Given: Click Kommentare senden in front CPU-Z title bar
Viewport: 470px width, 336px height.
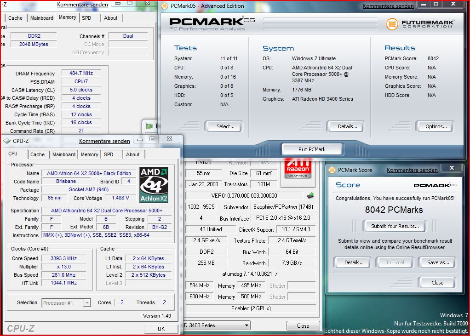Looking at the screenshot, I should [104, 141].
